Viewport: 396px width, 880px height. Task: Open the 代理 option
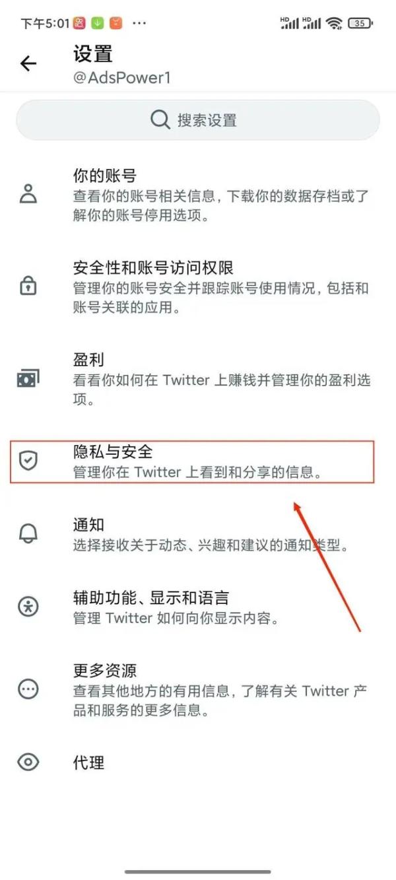tap(198, 763)
